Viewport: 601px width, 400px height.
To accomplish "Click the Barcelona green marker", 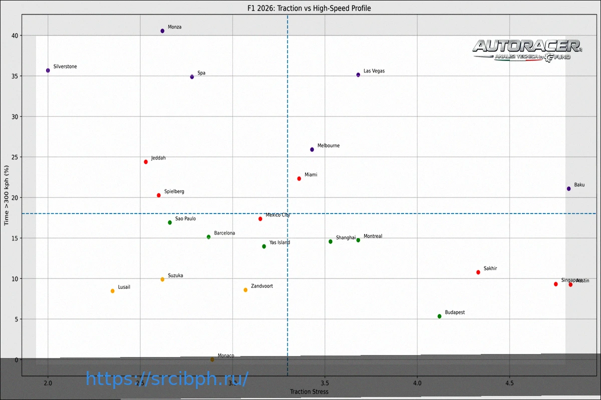I will pos(208,237).
